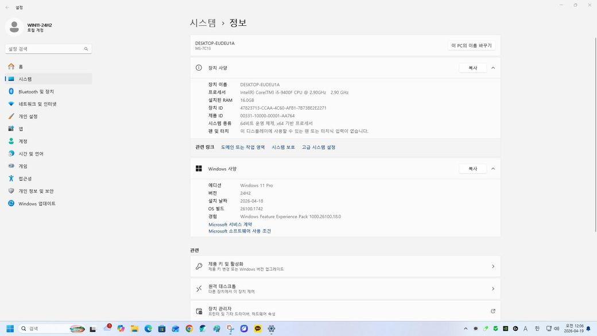597x336 pixels.
Task: Open Windows 업데이트 from the sidebar
Action: (37, 204)
